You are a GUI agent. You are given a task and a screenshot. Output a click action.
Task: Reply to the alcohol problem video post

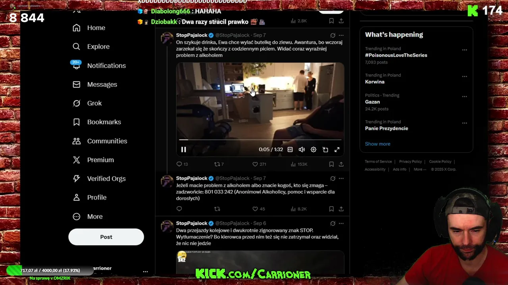point(182,164)
